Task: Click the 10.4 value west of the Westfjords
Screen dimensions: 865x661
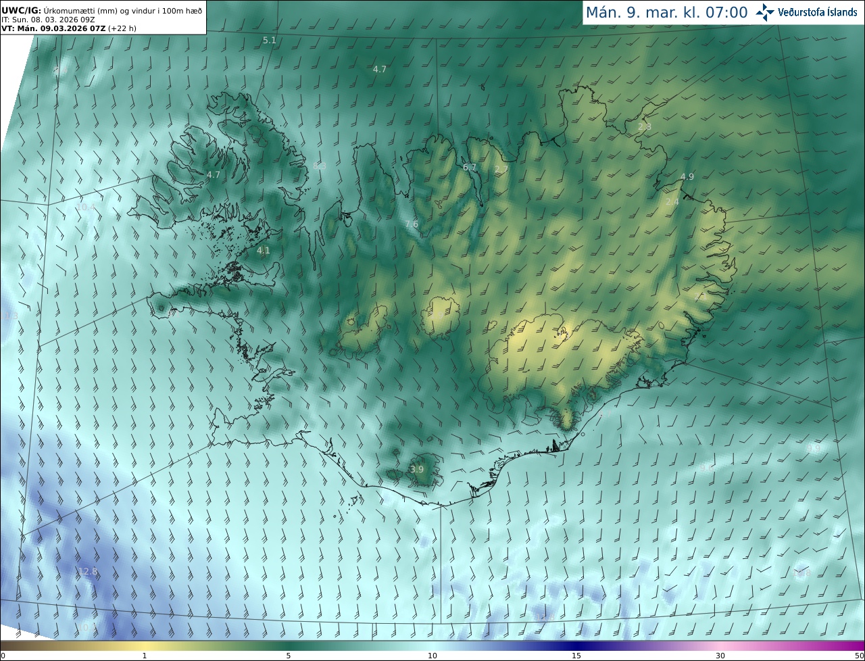Action: click(86, 207)
